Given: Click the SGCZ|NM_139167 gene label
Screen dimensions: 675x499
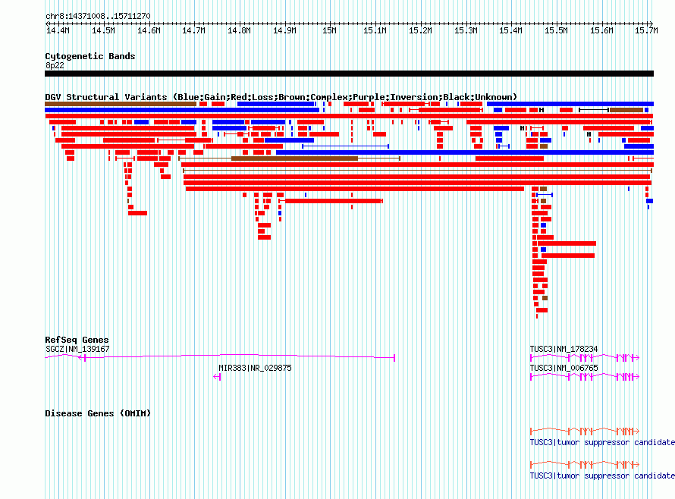Looking at the screenshot, I should pos(77,349).
